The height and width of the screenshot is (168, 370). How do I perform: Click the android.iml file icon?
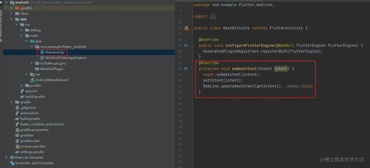pyautogui.click(x=17, y=113)
